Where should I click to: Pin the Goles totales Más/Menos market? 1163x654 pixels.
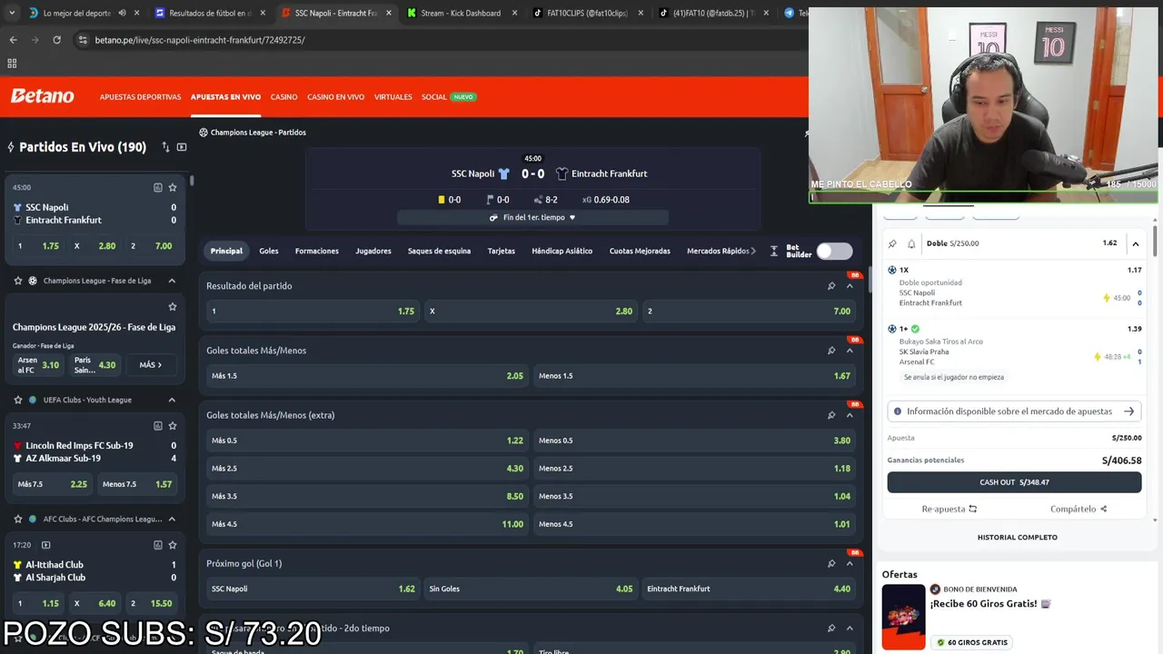(831, 351)
